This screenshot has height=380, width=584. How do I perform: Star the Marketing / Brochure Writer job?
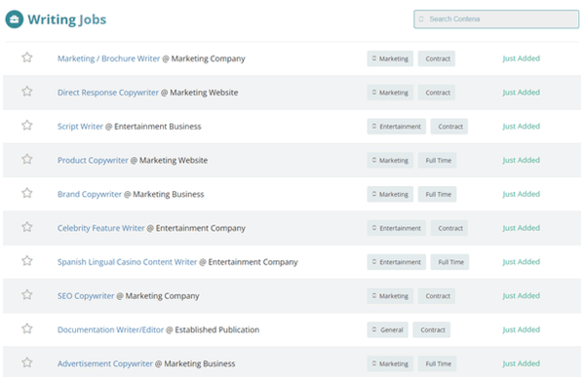tap(27, 57)
